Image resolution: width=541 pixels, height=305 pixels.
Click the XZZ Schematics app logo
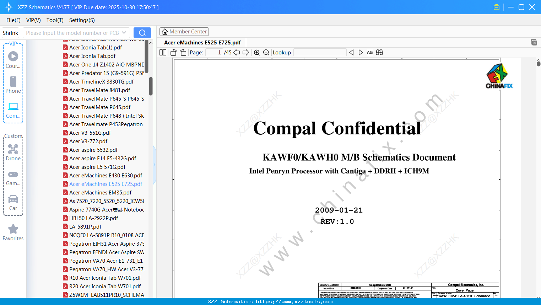tap(9, 7)
